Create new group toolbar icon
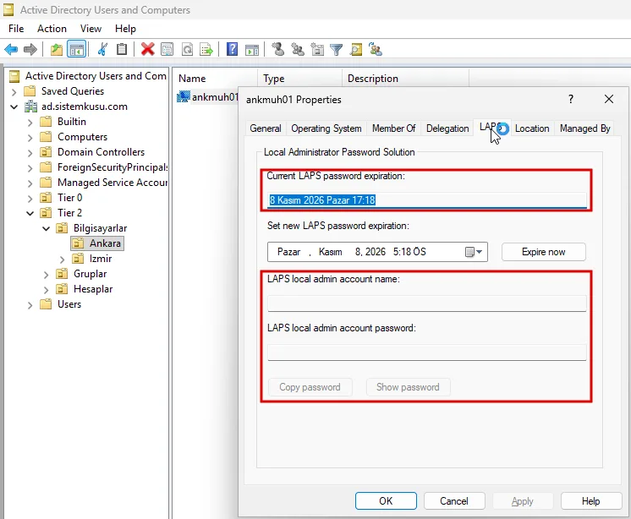631x519 pixels. pos(298,49)
